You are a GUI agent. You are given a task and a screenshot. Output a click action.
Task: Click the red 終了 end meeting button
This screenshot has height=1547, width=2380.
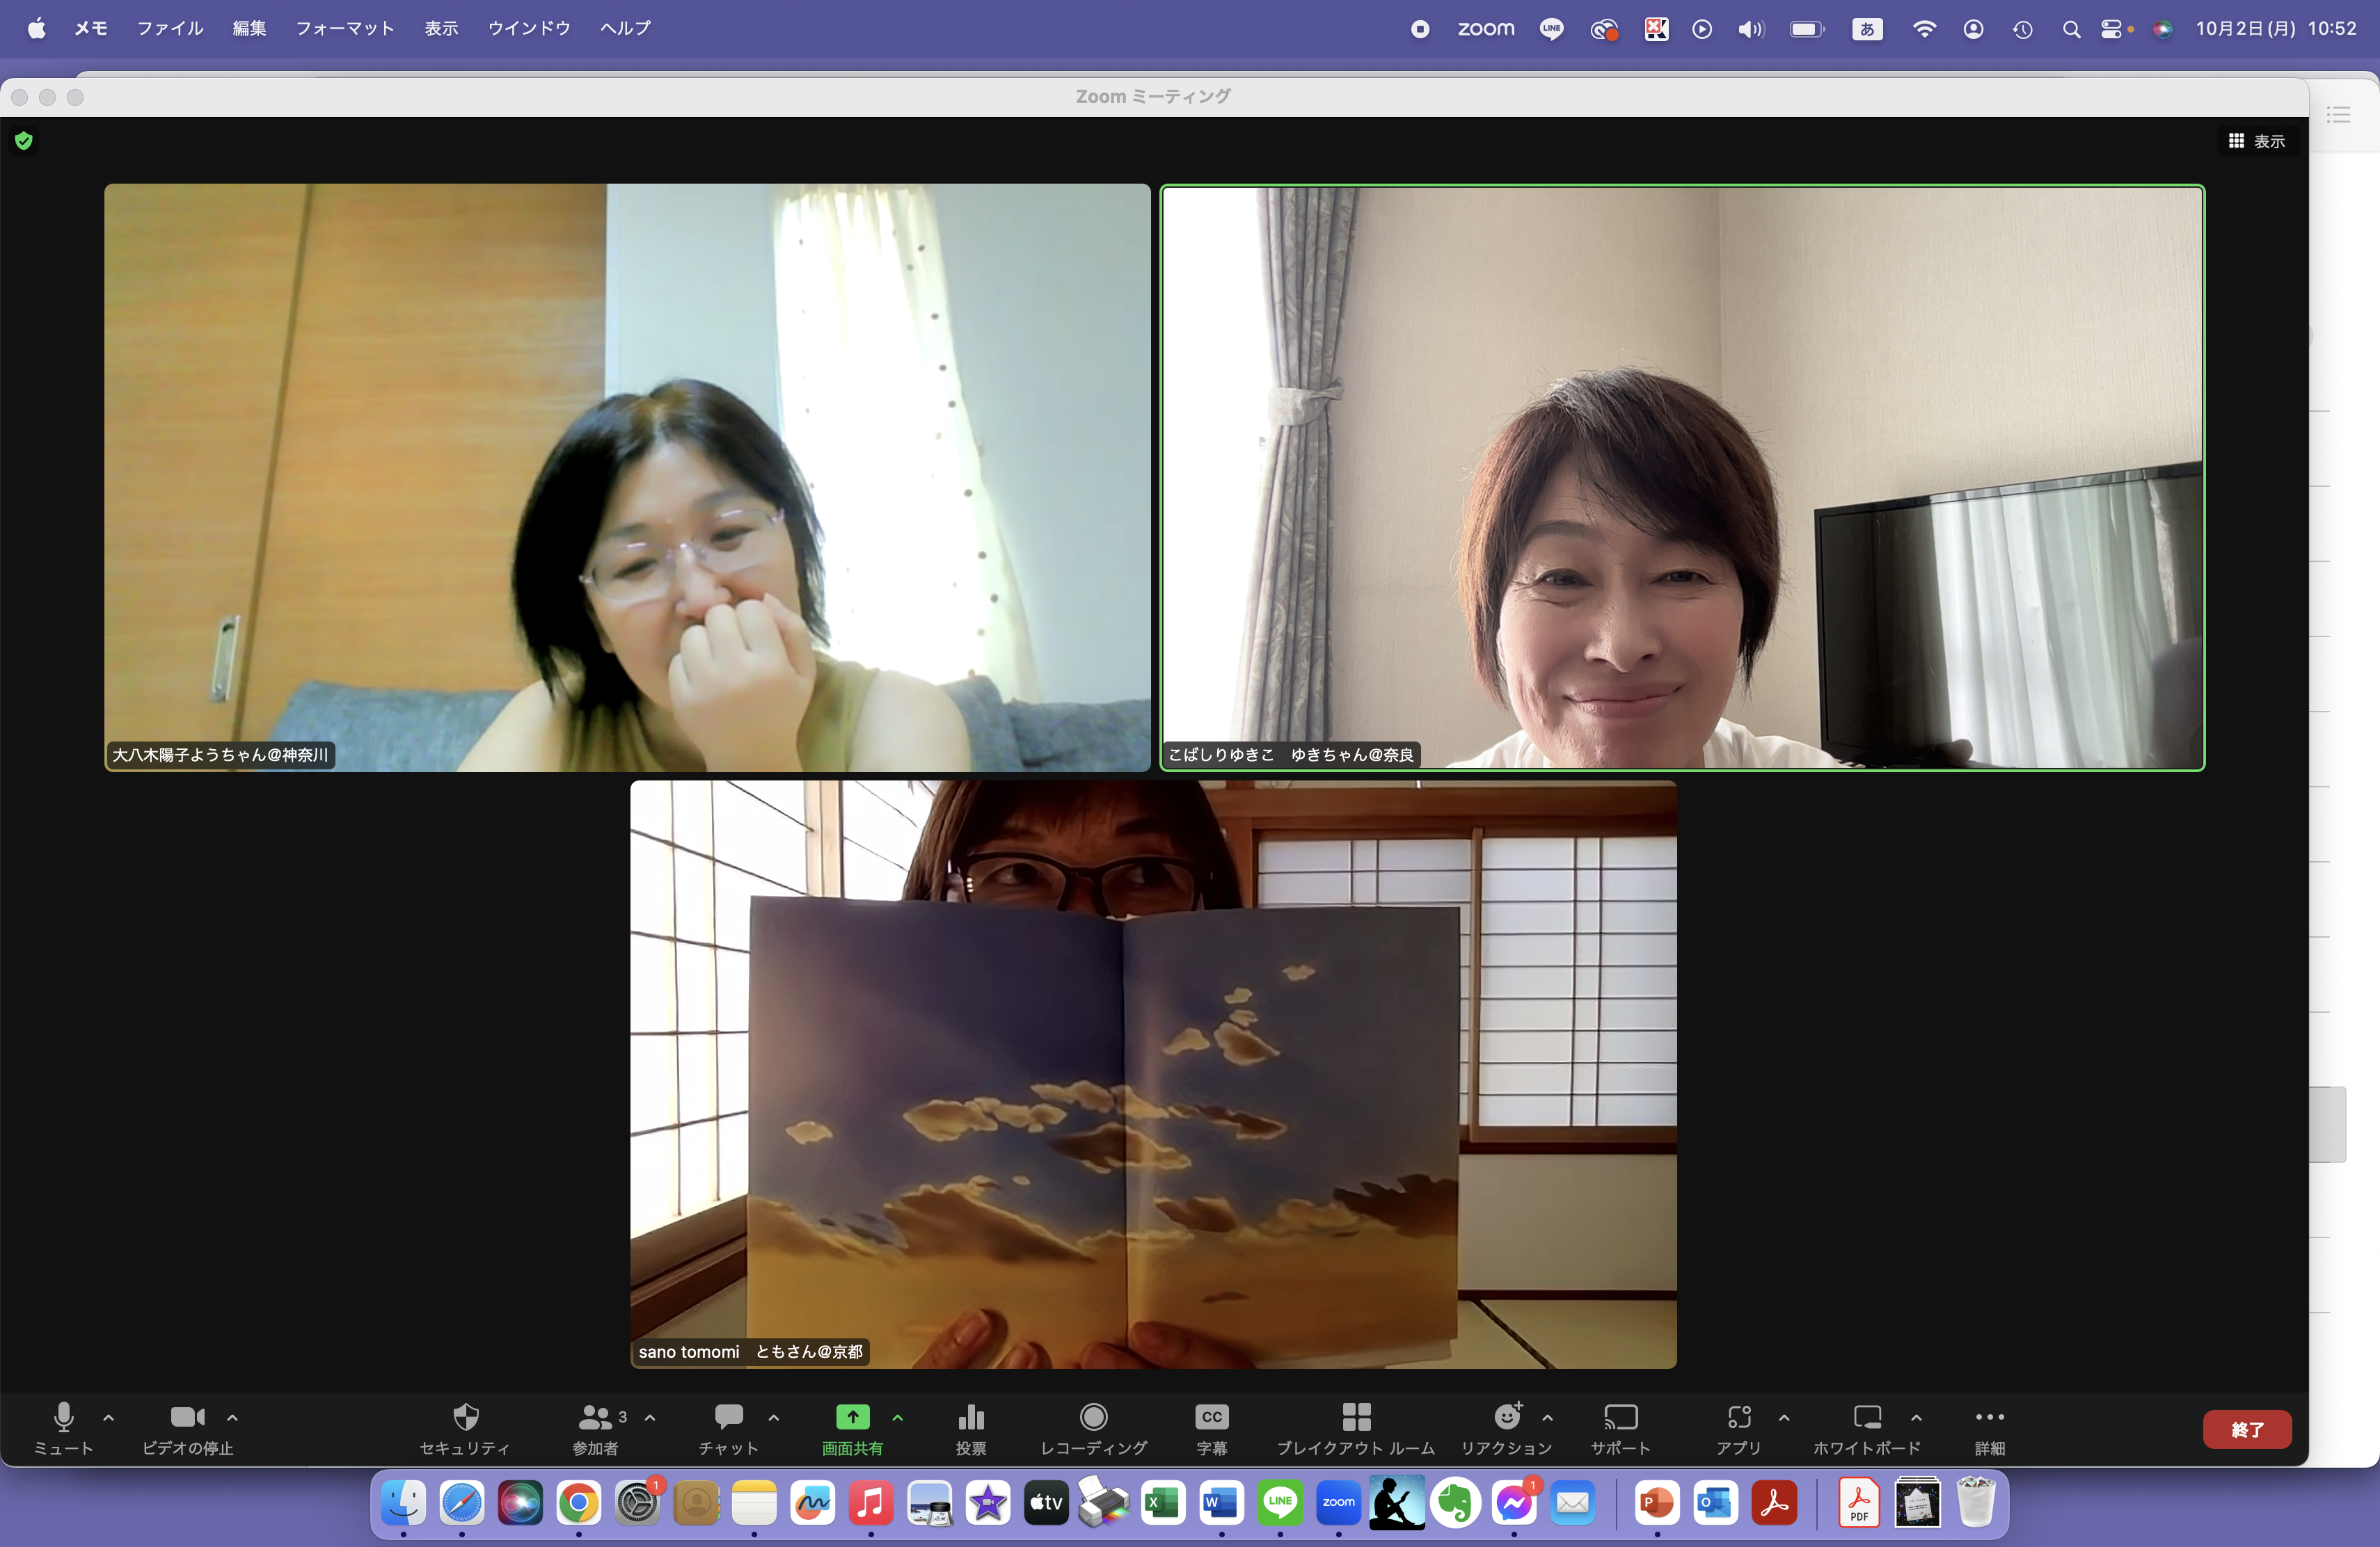pos(2246,1429)
